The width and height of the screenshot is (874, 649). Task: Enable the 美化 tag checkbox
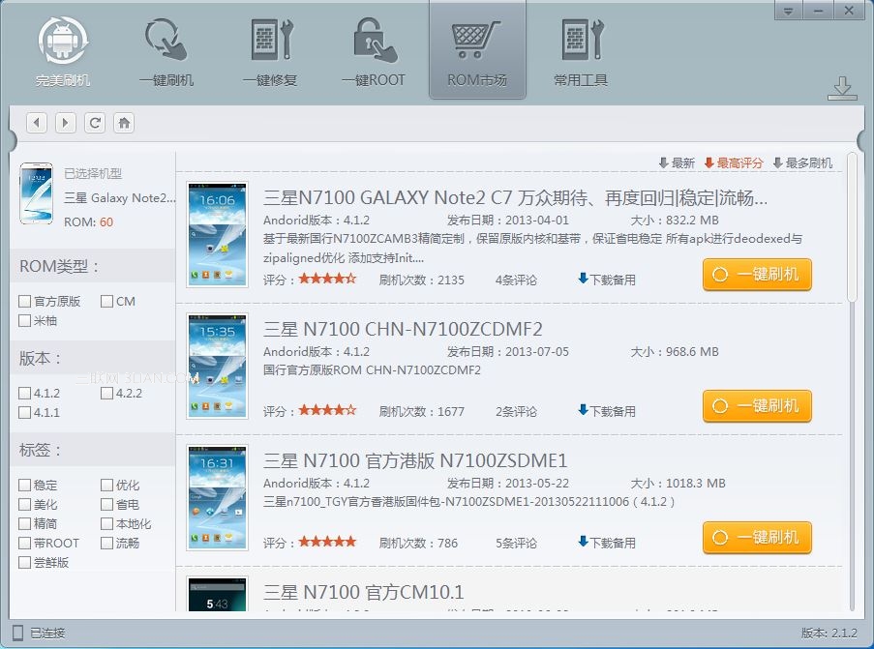tap(24, 505)
